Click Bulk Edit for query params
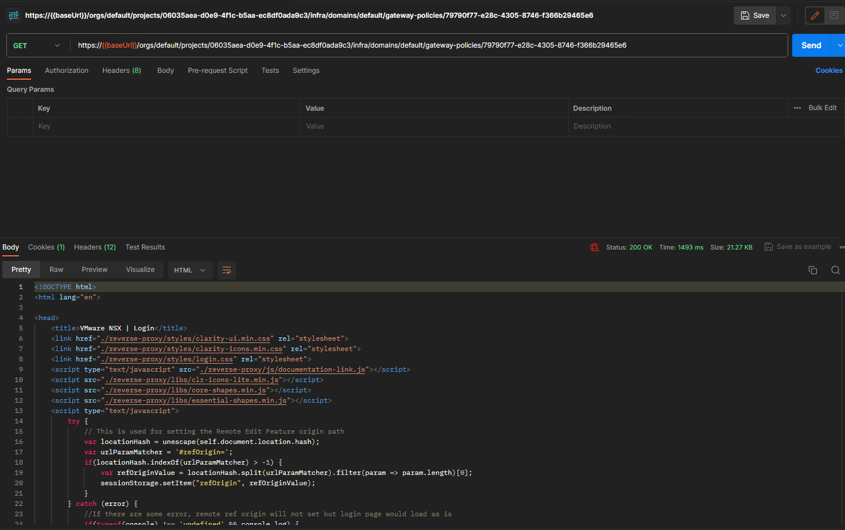The width and height of the screenshot is (845, 530). (x=822, y=108)
